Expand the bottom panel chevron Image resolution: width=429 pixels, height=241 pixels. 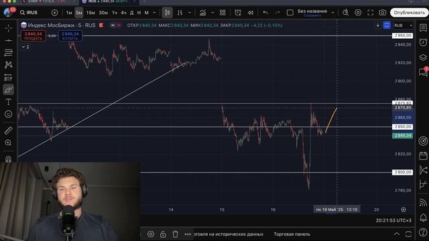tap(396, 234)
